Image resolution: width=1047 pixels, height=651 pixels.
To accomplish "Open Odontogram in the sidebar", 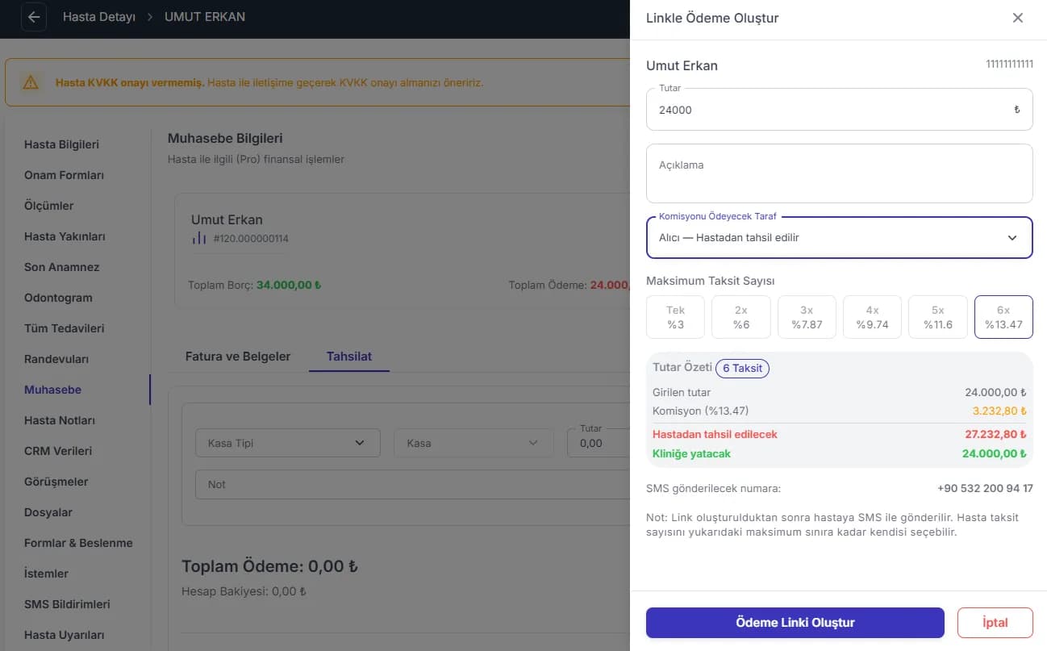I will [x=58, y=298].
